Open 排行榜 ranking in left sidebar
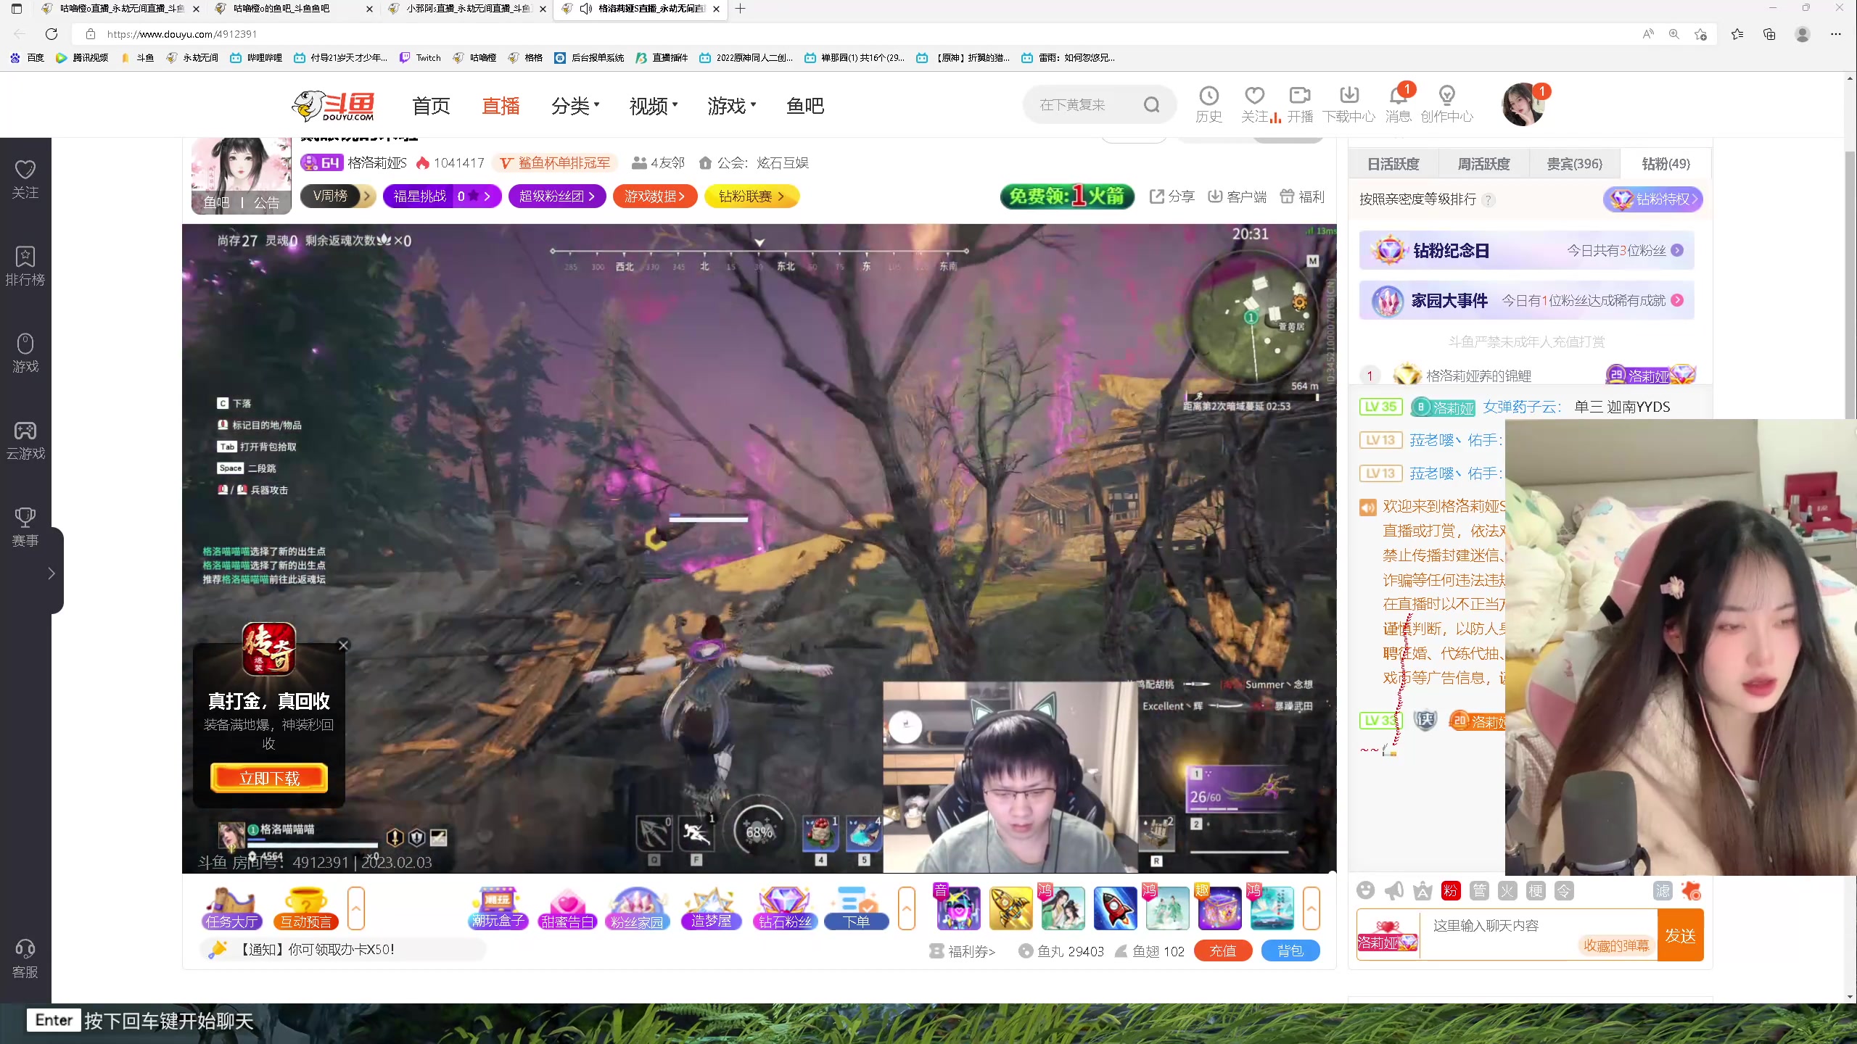This screenshot has width=1857, height=1044. point(25,265)
